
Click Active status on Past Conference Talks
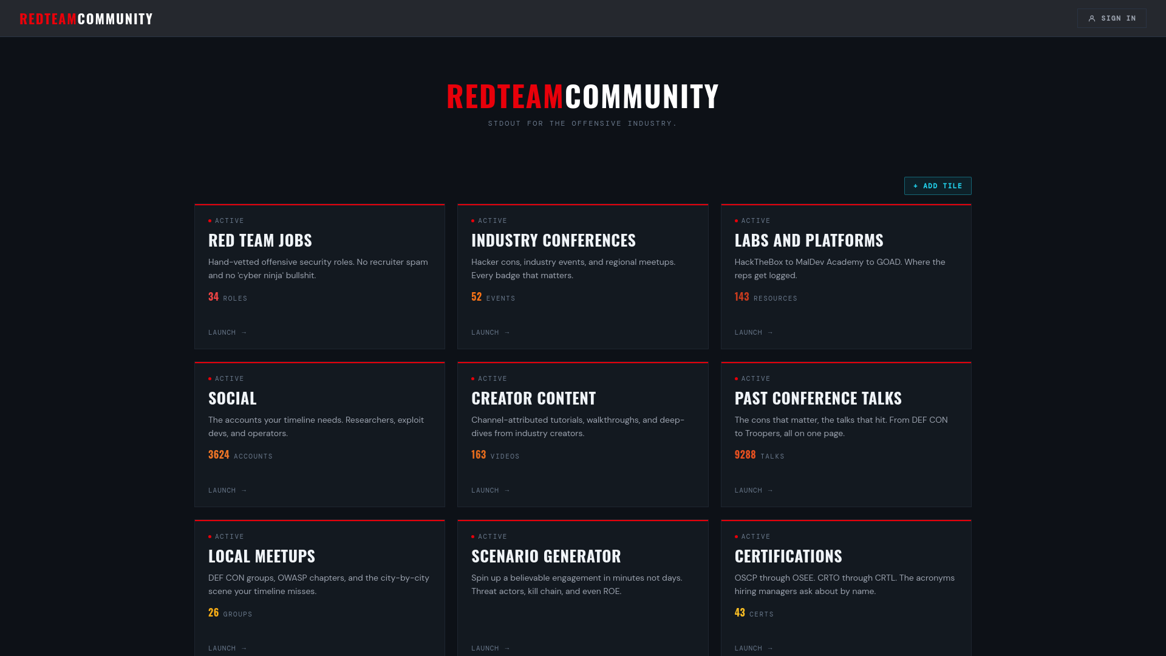pyautogui.click(x=752, y=379)
